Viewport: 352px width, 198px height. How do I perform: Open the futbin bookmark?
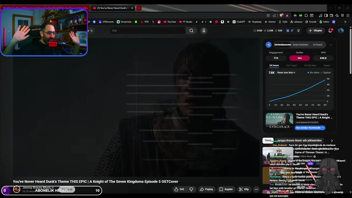(324, 22)
